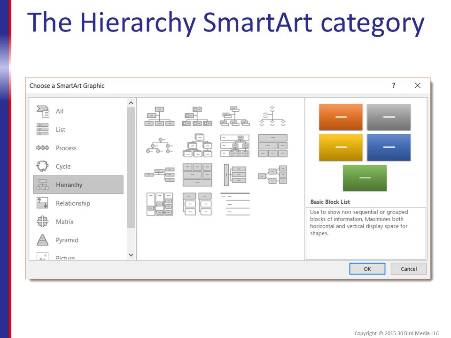Open the Relationship category
Screen dimensions: 451x338
[78, 203]
